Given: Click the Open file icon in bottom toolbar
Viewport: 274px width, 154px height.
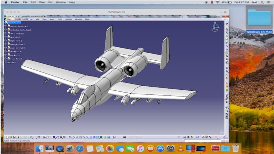Looking at the screenshot, I should click(10, 137).
